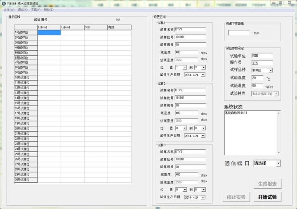Expand 试样3 生产日期 date dropdown

(203, 197)
